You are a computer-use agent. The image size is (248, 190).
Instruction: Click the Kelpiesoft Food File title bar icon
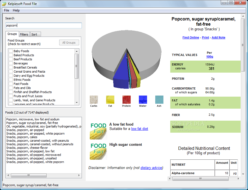coord(4,4)
